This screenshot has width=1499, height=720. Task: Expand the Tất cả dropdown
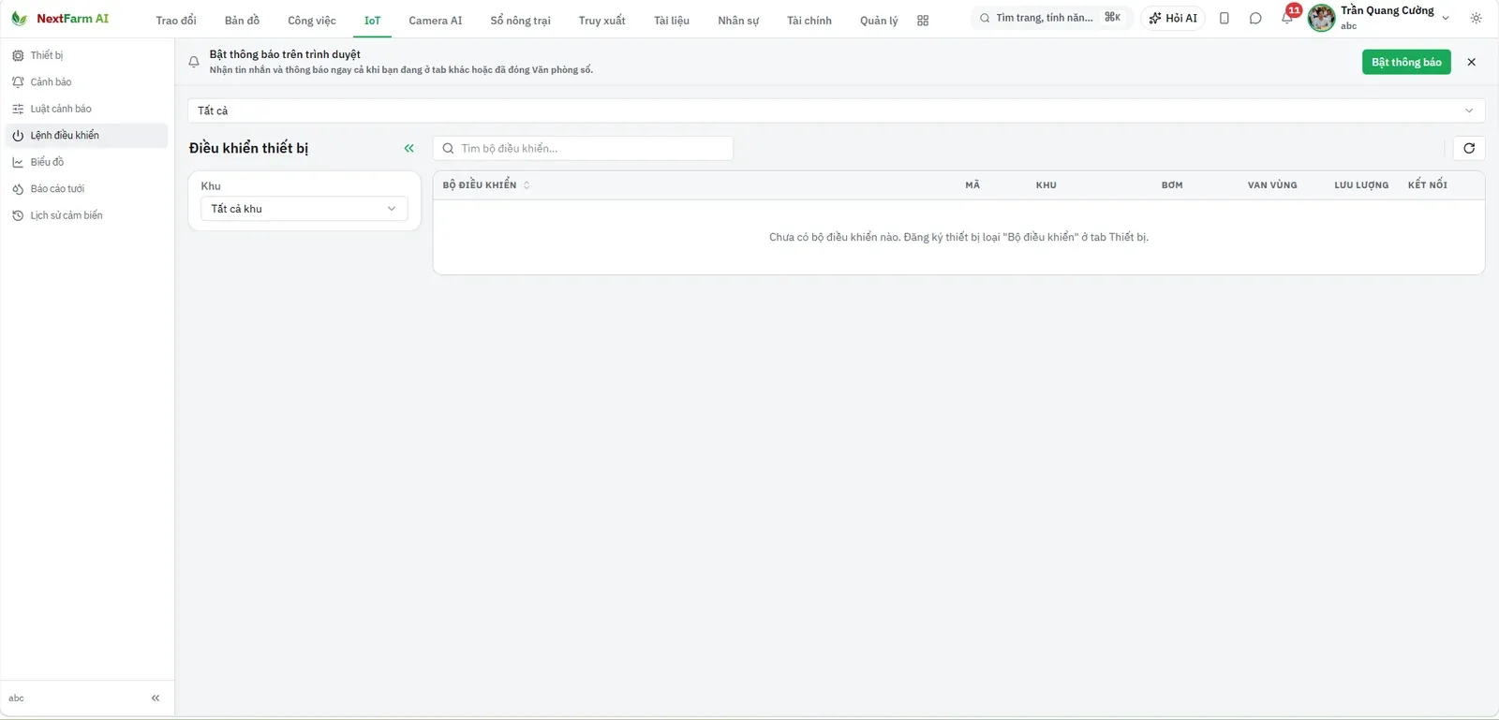coord(836,110)
